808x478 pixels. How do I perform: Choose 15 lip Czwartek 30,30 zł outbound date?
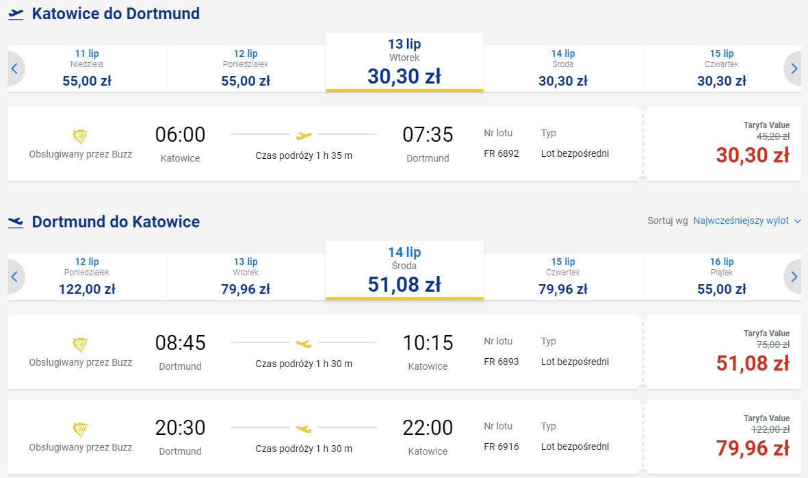click(x=721, y=68)
